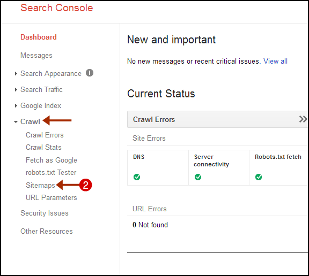Click the Site Errors label
The image size is (309, 276).
(x=149, y=139)
